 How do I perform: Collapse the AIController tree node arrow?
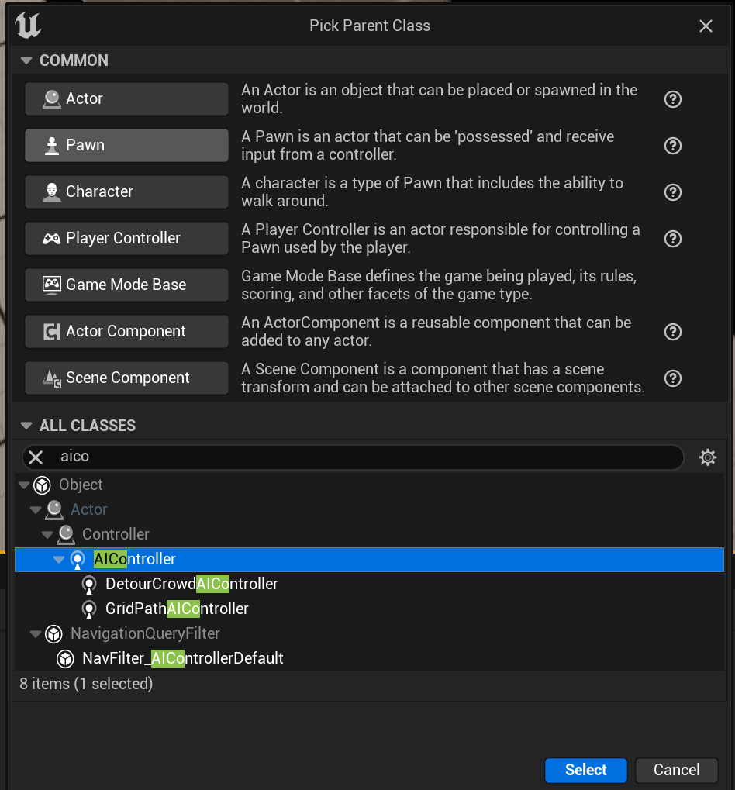coord(59,560)
